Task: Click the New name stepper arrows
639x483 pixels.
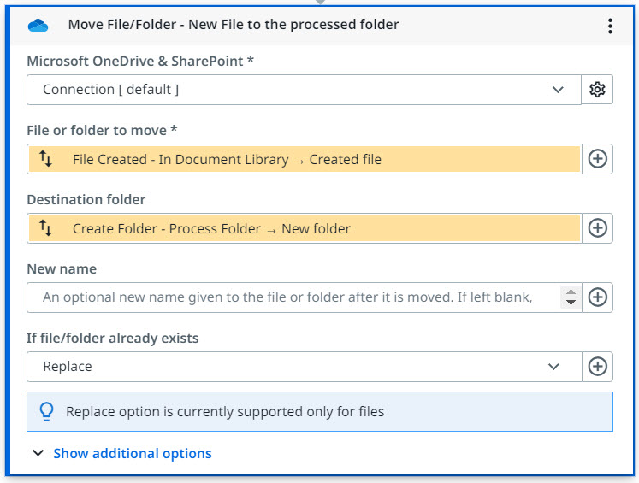Action: point(571,297)
